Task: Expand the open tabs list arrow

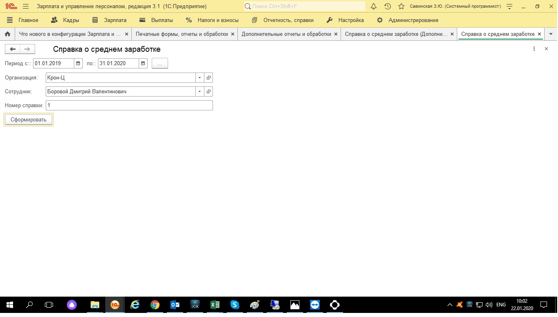Action: tap(551, 34)
